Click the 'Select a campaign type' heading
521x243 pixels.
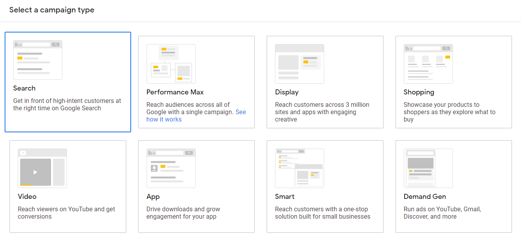52,10
